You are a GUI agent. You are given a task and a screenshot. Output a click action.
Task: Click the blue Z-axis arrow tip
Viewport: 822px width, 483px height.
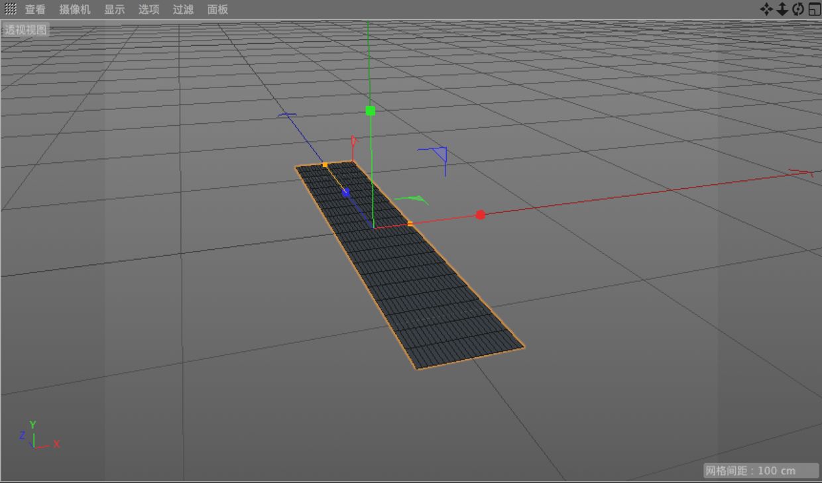pos(287,116)
